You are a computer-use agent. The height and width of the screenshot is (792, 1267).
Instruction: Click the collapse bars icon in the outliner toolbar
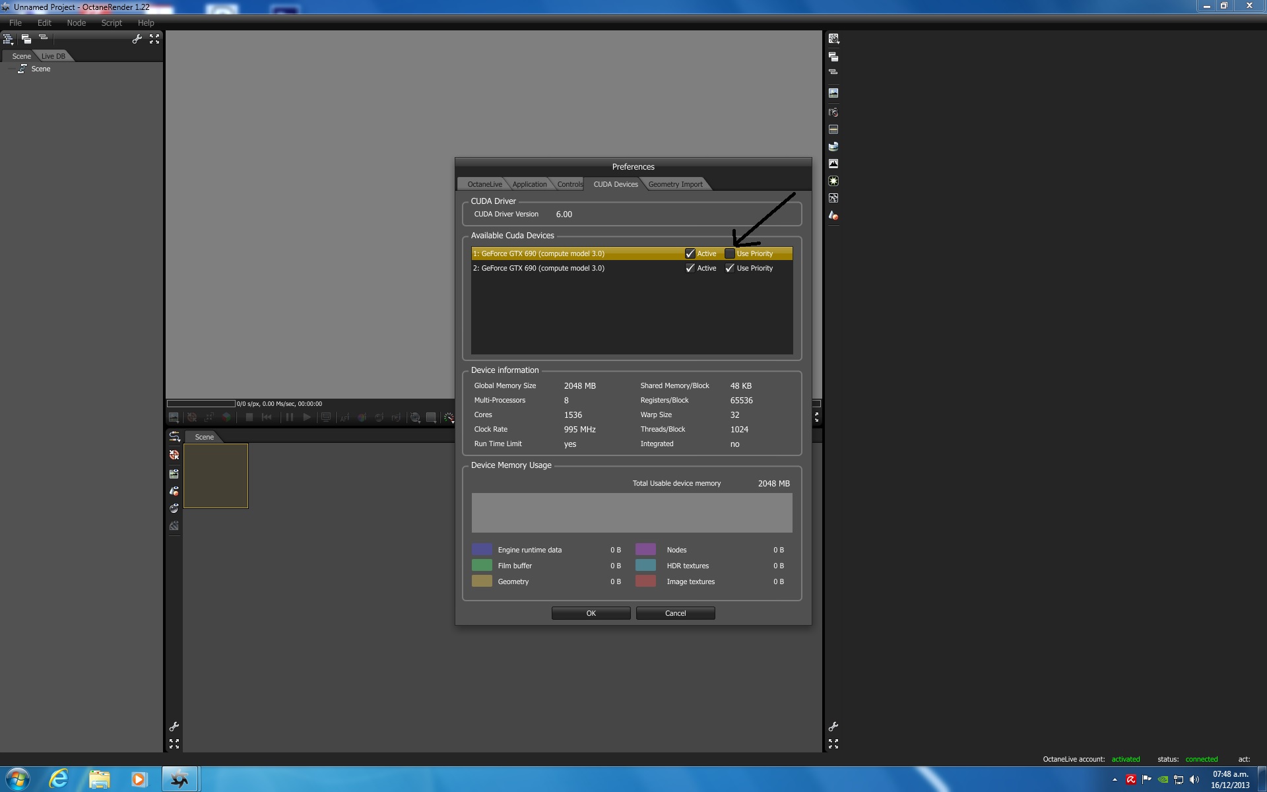[x=44, y=38]
